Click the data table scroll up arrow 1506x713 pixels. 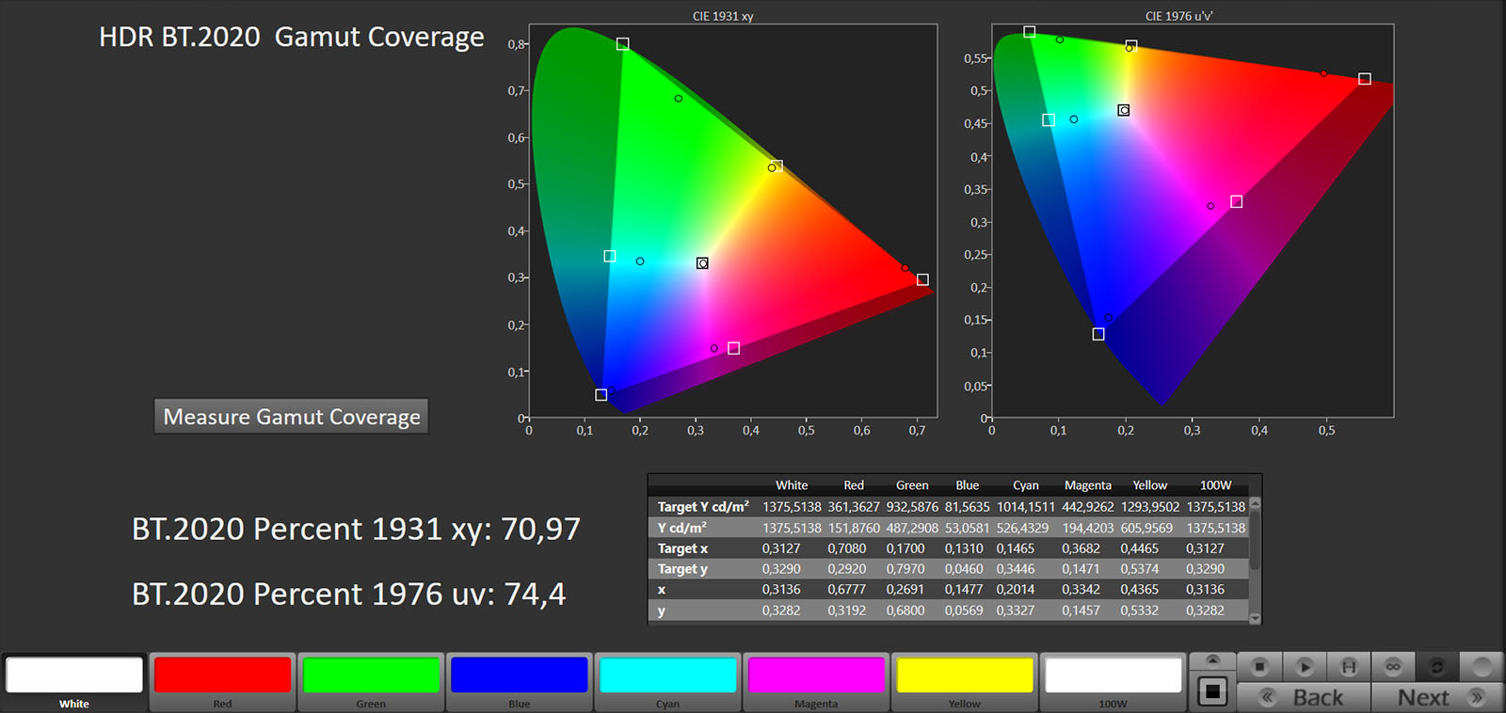(1255, 505)
